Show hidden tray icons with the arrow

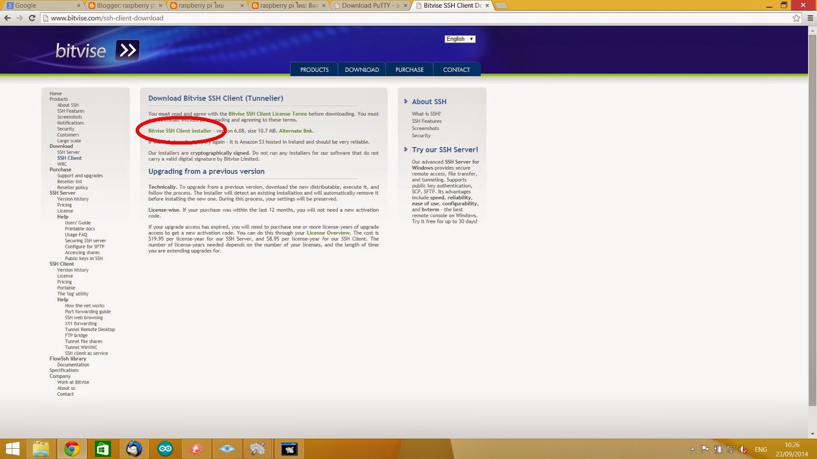point(692,449)
